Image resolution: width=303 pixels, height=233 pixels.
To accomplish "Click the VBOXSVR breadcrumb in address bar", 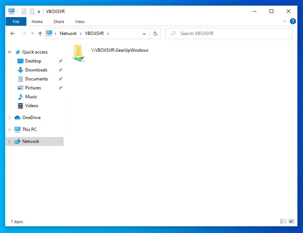I will pos(94,33).
